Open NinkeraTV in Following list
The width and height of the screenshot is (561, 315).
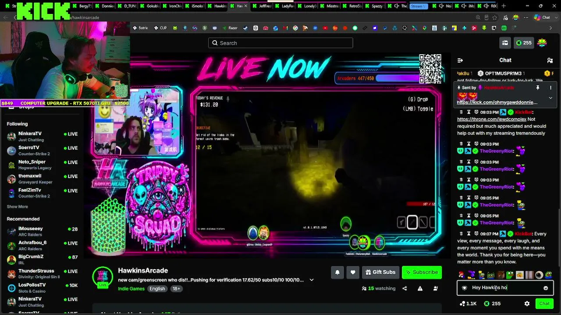42,136
